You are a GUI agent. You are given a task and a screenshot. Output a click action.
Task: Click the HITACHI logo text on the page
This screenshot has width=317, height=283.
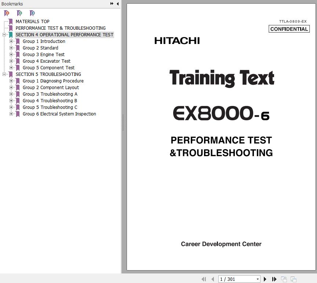pyautogui.click(x=177, y=41)
